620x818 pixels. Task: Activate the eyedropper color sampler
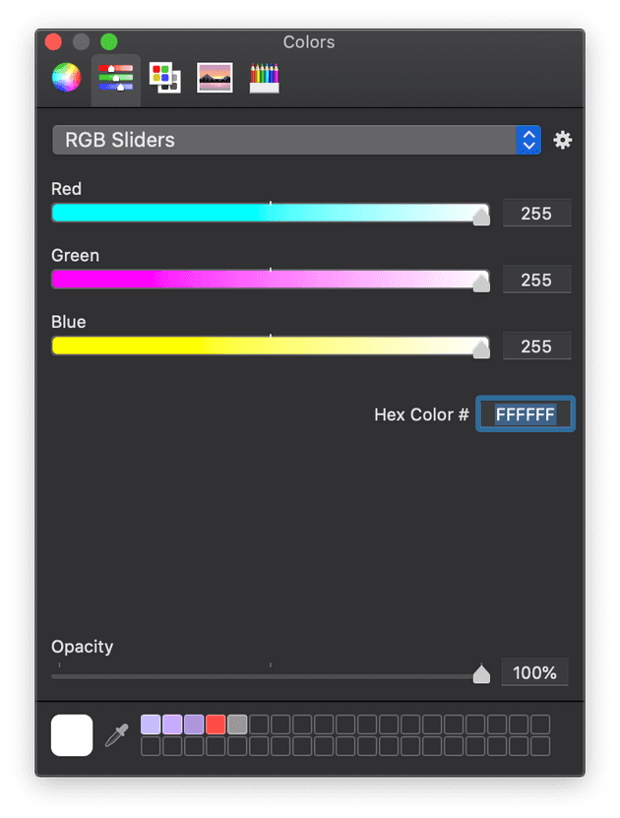[x=117, y=735]
